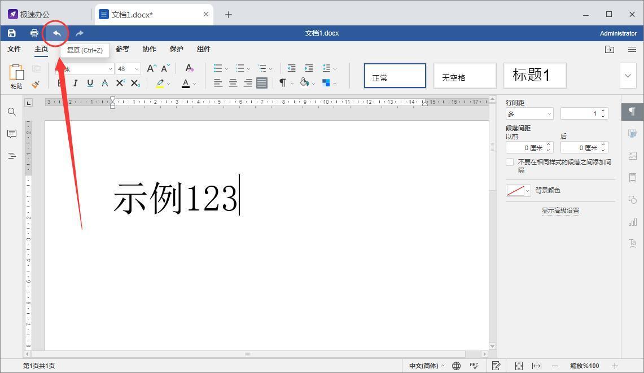Expand the styles gallery
Screen dimensions: 644x373
628,76
